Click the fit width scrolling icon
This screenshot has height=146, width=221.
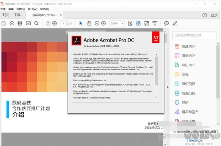[x=130, y=23]
